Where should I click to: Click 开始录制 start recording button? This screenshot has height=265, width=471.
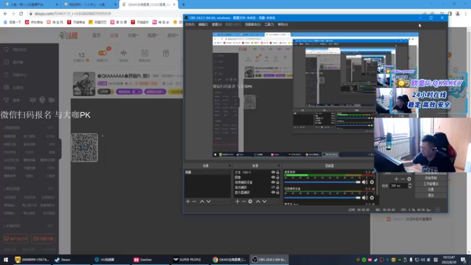coord(431,178)
